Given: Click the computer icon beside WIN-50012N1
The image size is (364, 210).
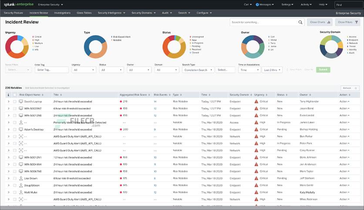Looking at the screenshot, I should coord(21,157).
